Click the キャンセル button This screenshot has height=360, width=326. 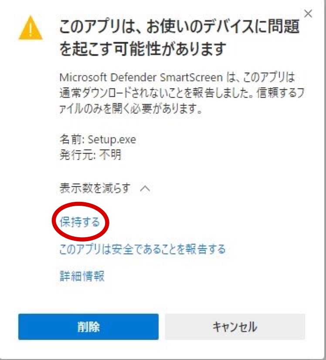pyautogui.click(x=235, y=327)
